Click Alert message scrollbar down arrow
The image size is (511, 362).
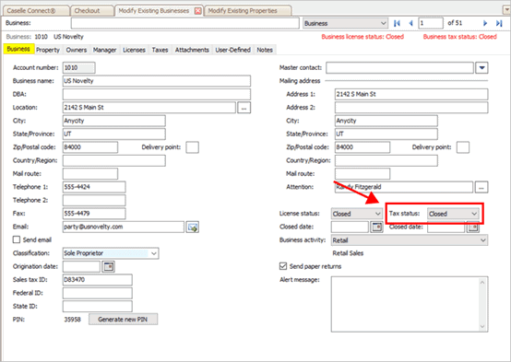click(482, 326)
